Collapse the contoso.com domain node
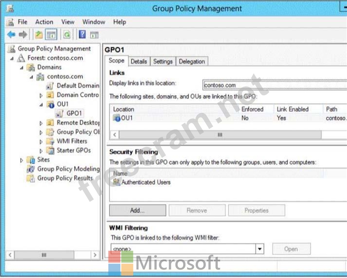Viewport: 347px width, 278px height. pos(31,77)
